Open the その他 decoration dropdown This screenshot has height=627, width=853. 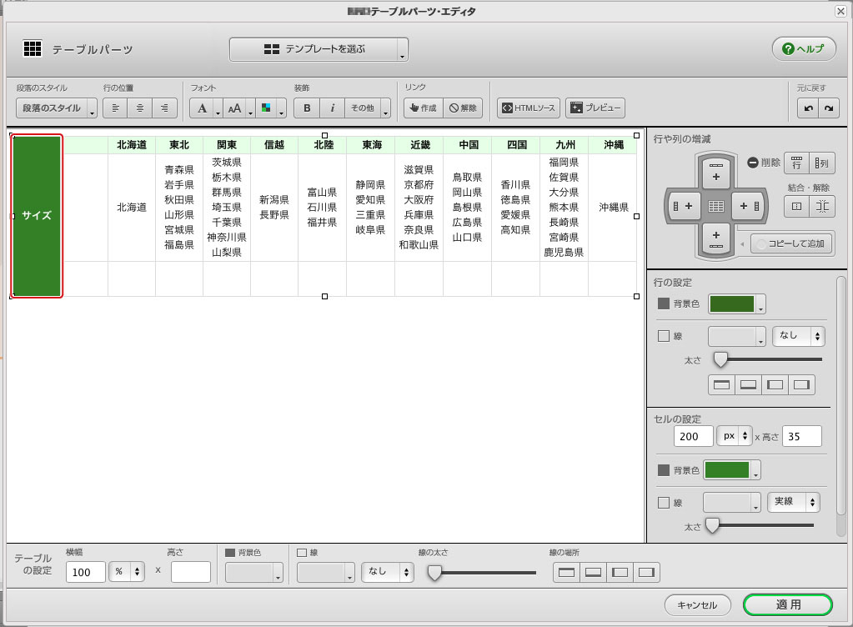367,108
